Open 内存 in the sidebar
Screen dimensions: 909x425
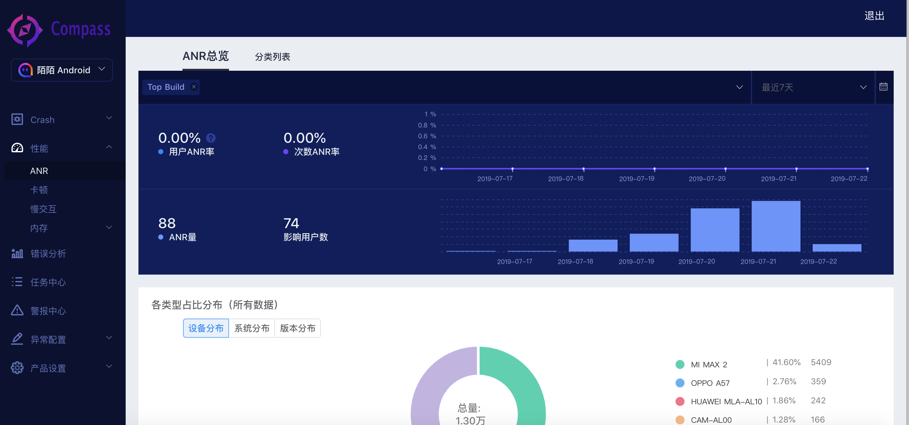(39, 228)
